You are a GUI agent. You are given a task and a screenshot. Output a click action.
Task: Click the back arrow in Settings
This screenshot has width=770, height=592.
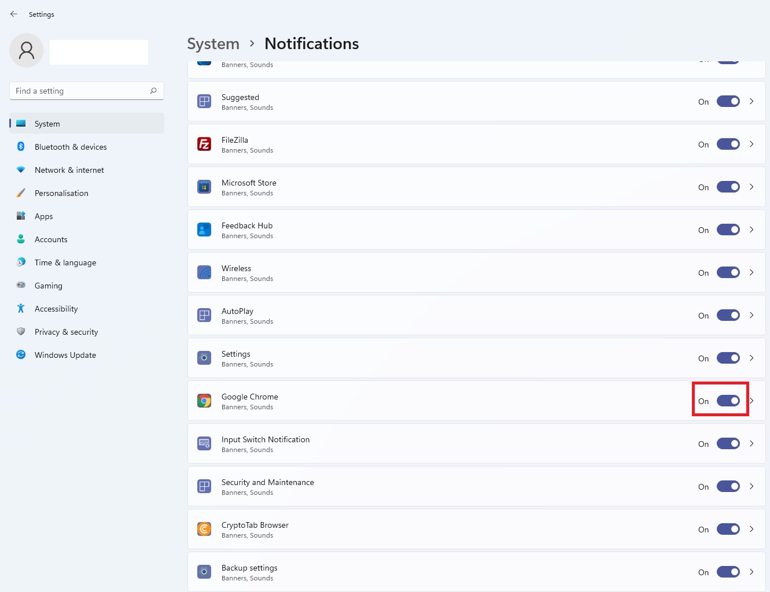(x=14, y=14)
